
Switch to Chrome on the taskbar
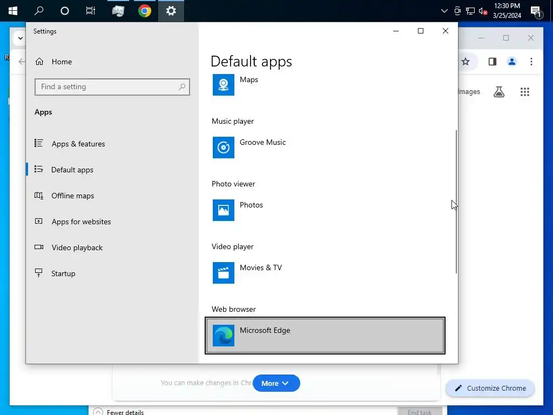pos(145,11)
